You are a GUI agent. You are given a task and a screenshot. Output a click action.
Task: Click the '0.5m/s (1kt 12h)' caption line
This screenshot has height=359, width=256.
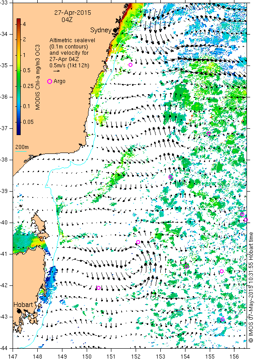click(x=70, y=66)
